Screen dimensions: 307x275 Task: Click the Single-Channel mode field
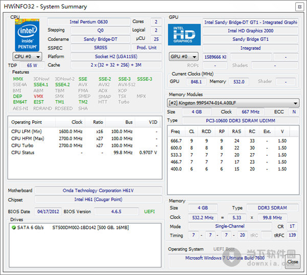tap(230, 226)
